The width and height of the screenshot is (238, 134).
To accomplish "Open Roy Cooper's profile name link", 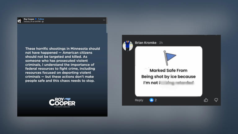I will [x=29, y=19].
